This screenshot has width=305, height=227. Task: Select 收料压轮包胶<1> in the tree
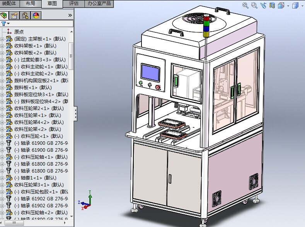pyautogui.click(x=41, y=191)
